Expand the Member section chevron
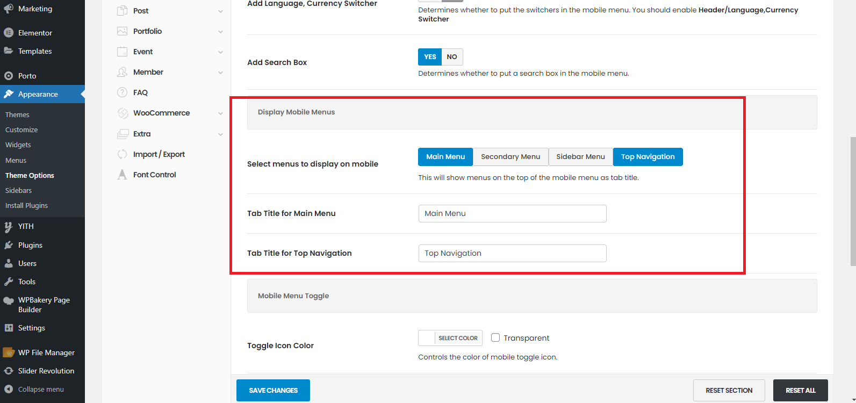The height and width of the screenshot is (403, 856). click(x=220, y=73)
